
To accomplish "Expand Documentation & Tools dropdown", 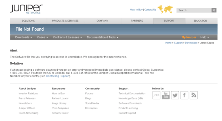I will 103,37.
